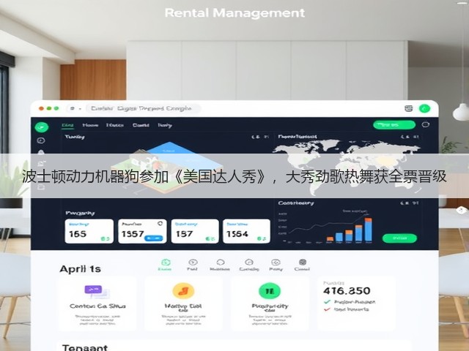Click the April 1s heading

(x=80, y=269)
